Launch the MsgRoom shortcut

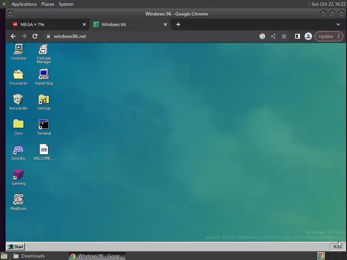[x=19, y=202]
